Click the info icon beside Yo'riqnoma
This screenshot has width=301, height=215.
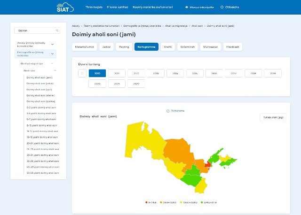(168, 111)
